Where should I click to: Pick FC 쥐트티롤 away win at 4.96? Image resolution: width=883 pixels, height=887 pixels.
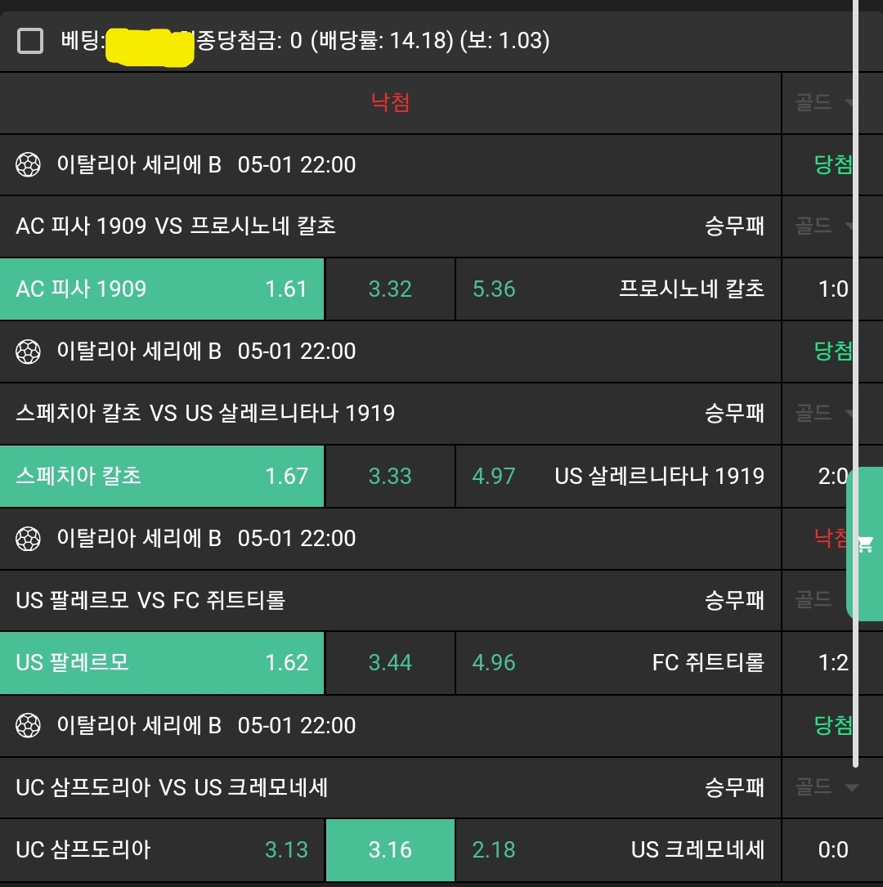point(618,662)
